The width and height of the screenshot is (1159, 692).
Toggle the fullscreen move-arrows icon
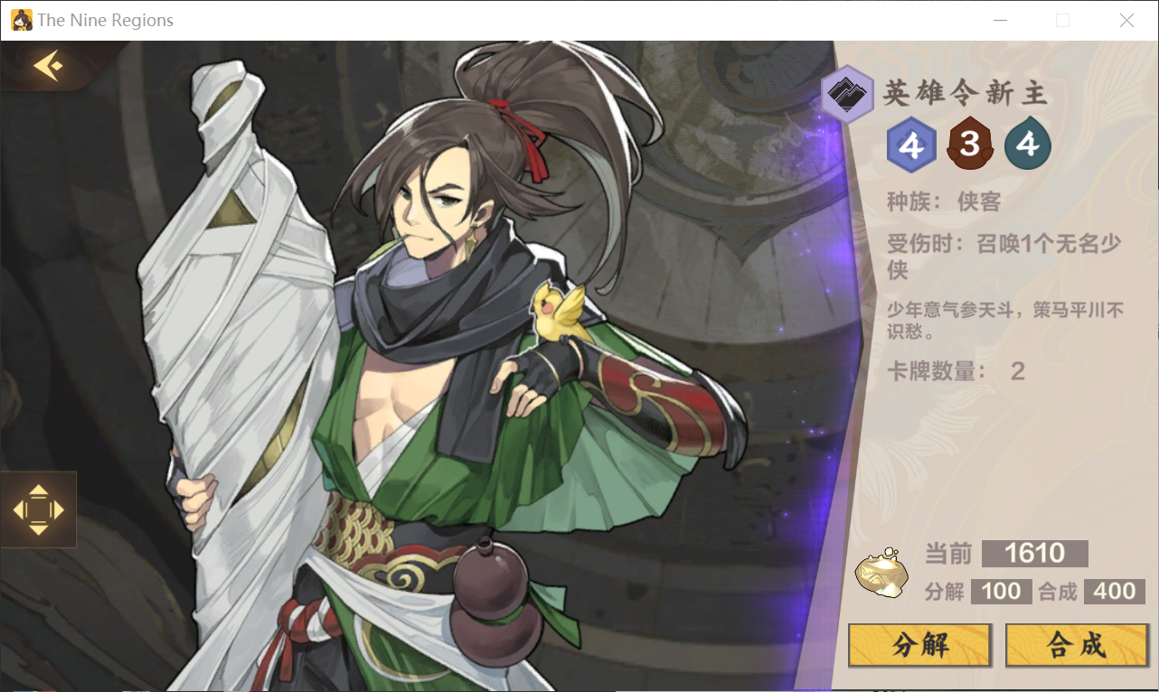click(x=38, y=510)
